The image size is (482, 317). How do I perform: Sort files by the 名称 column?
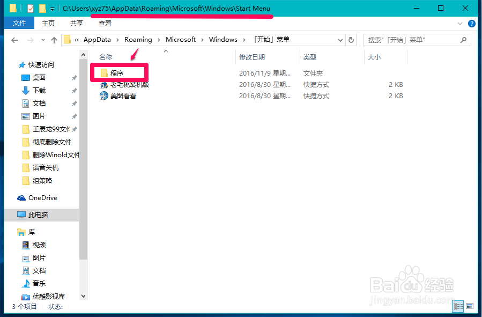tap(106, 56)
